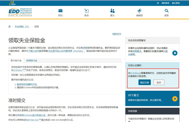Click the CA.gov logo
The width and height of the screenshot is (189, 122).
[x=12, y=3]
